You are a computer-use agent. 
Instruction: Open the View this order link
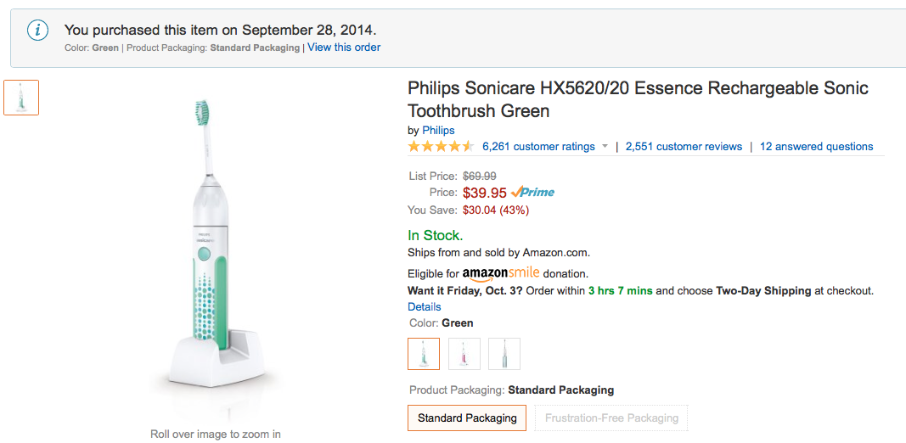[344, 48]
